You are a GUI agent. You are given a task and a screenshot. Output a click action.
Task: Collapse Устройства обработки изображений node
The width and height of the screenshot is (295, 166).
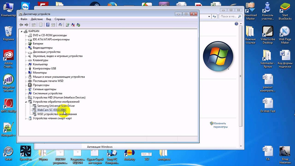(x=26, y=102)
